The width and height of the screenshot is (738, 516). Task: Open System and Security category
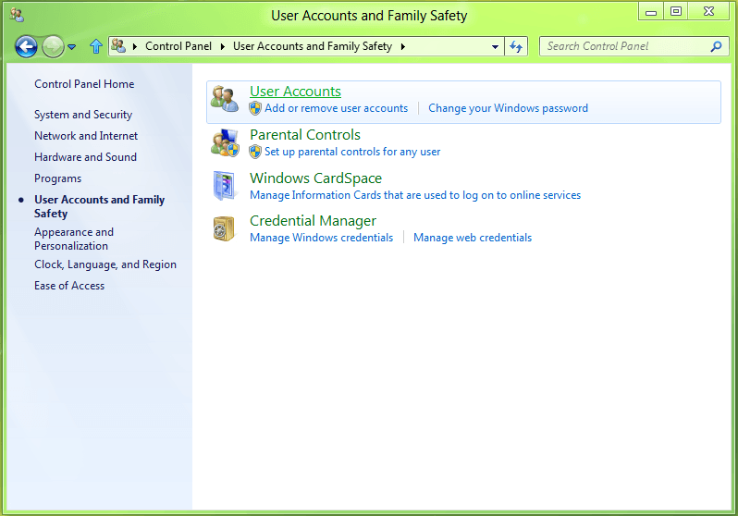pyautogui.click(x=83, y=115)
